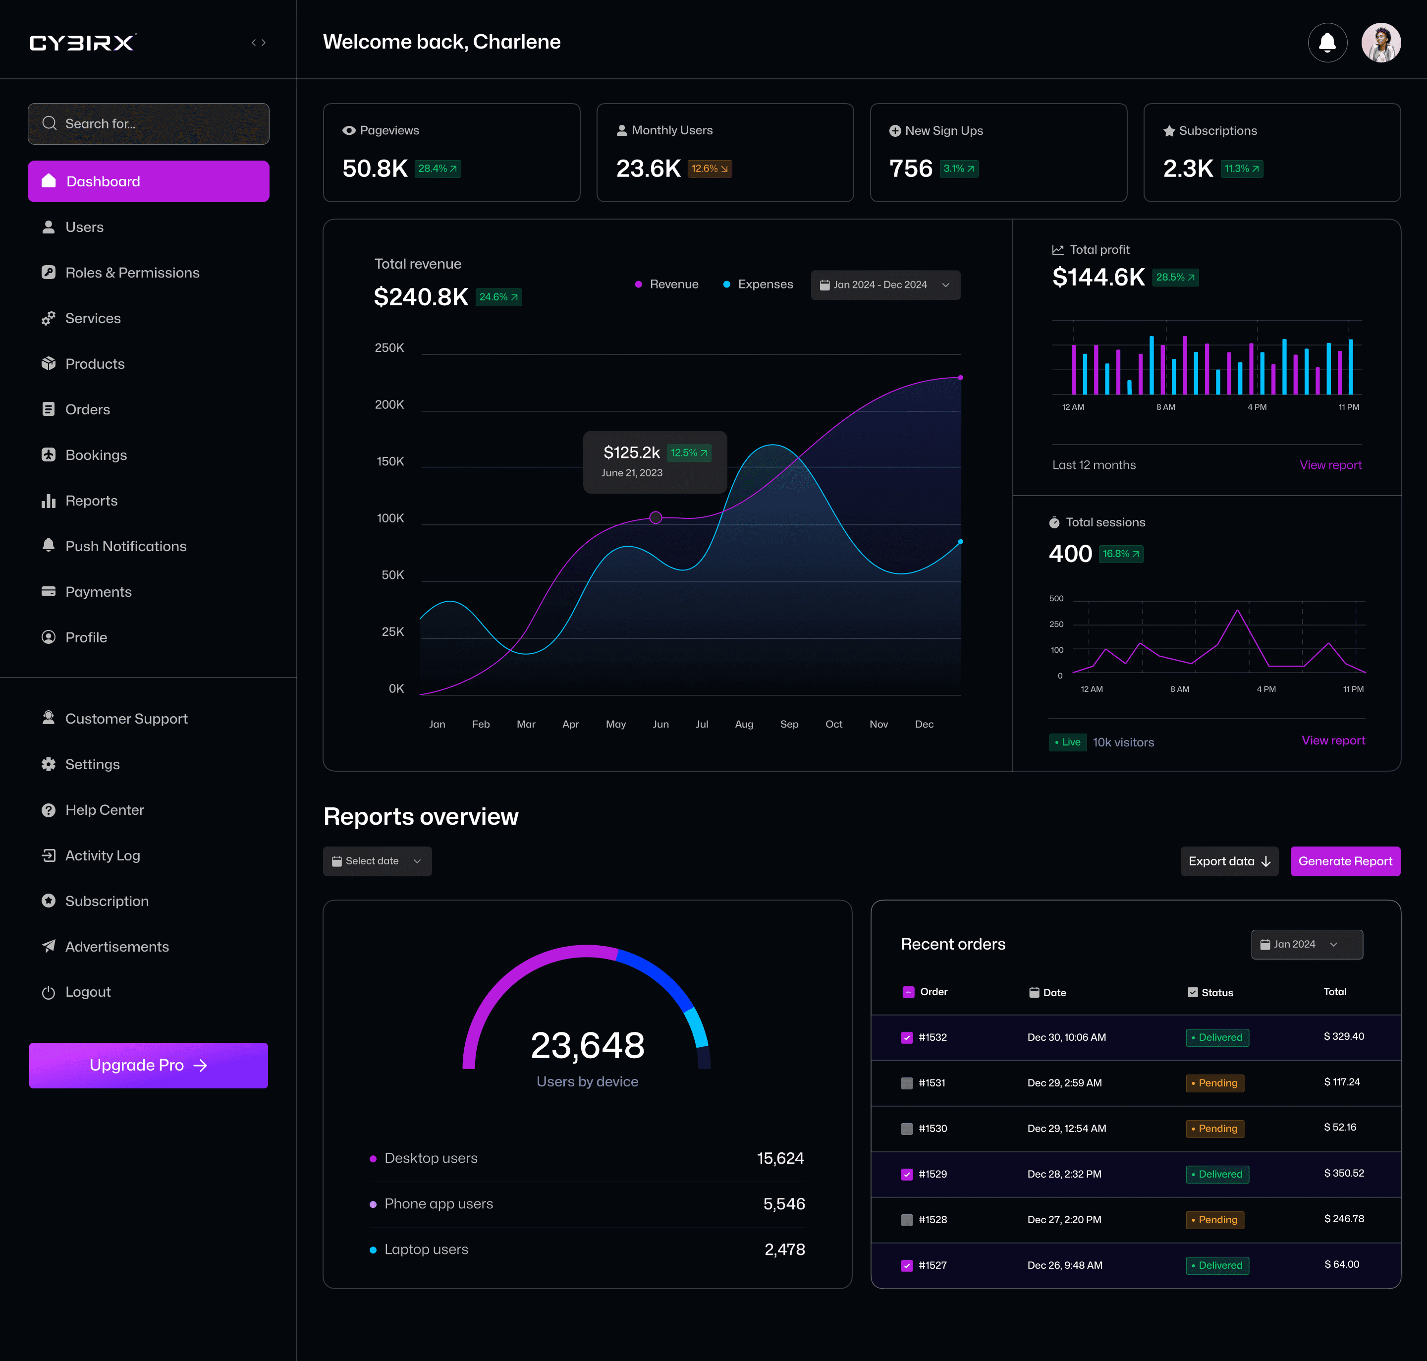The image size is (1427, 1361).
Task: Toggle the Order header select-all checkbox
Action: coord(908,992)
